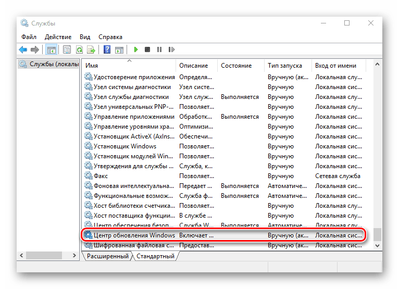Toggle the show/hide console tree icon
Viewport: 399px width, 289px height.
[x=52, y=50]
